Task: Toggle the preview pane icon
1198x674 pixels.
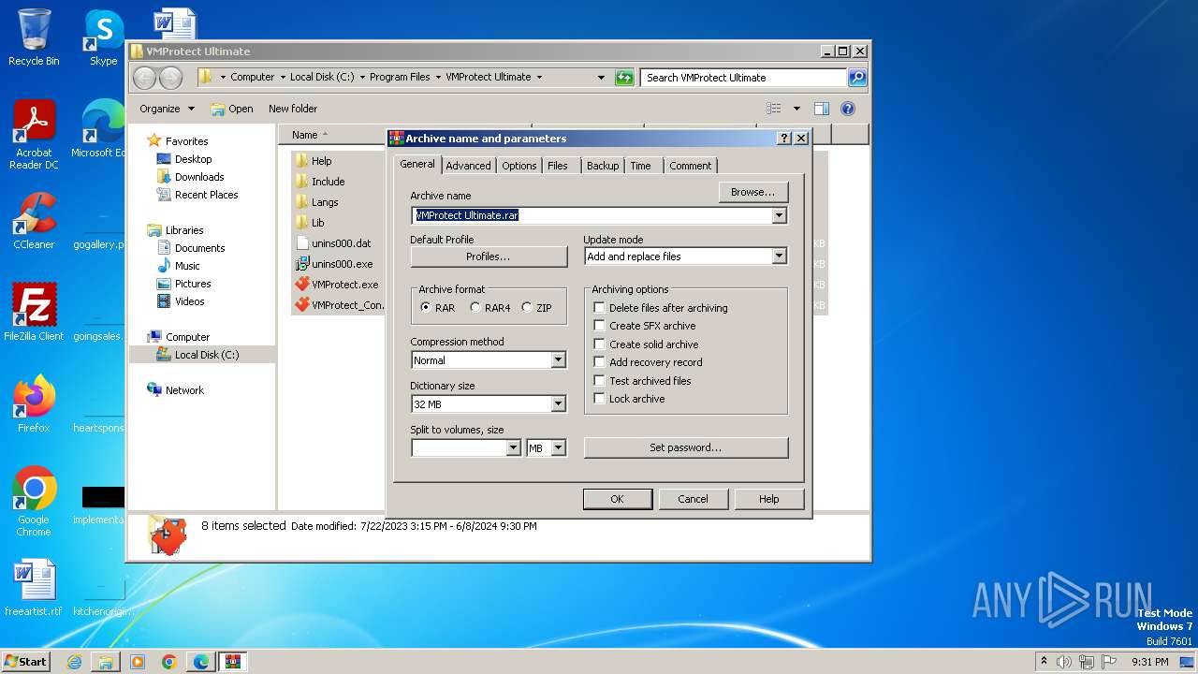Action: click(x=821, y=109)
